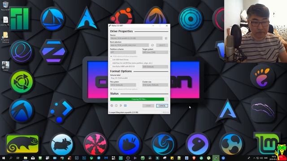The height and width of the screenshot is (161, 287).
Task: Open File Explorer from the taskbar
Action: (x=26, y=158)
